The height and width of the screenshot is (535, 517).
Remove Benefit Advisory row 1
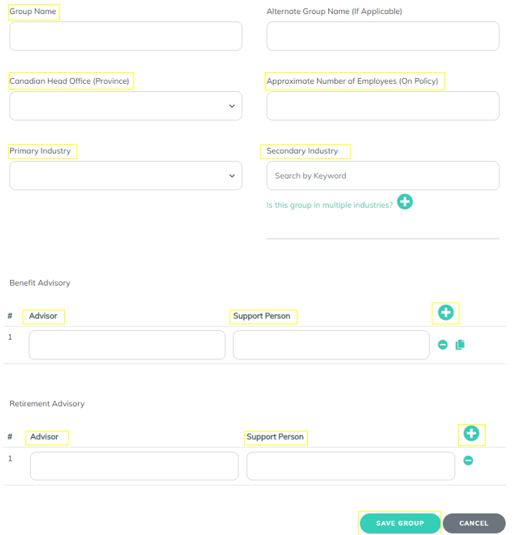[443, 345]
